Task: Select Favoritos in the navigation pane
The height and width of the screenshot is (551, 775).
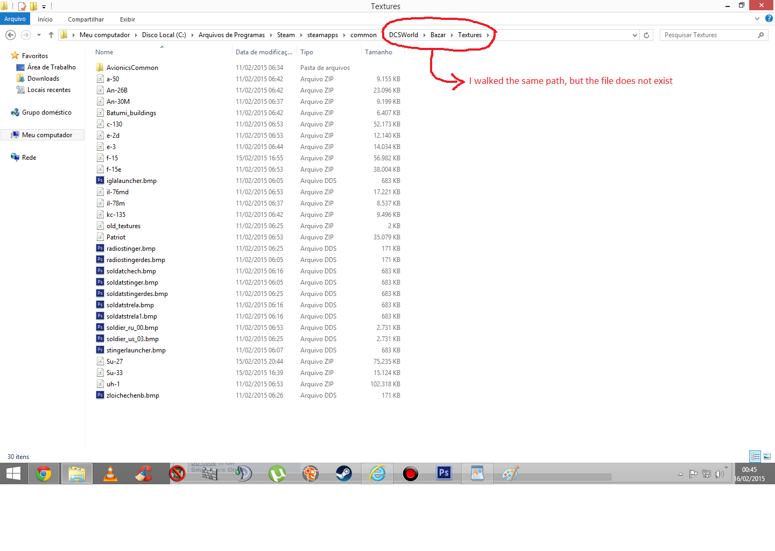Action: (34, 56)
